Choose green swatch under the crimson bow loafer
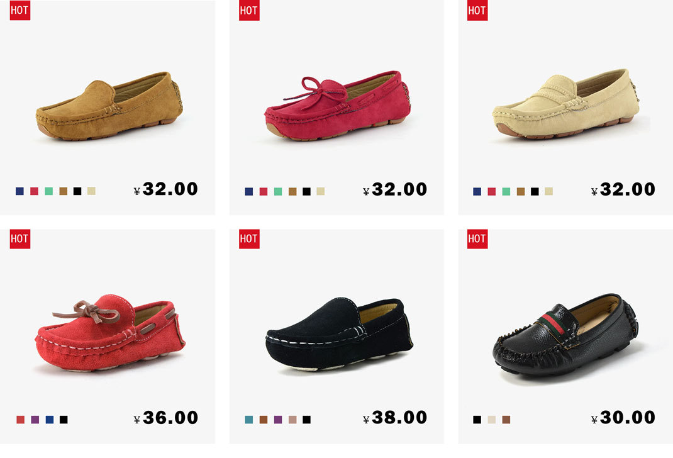Viewport: 673px width, 458px height. 278,191
